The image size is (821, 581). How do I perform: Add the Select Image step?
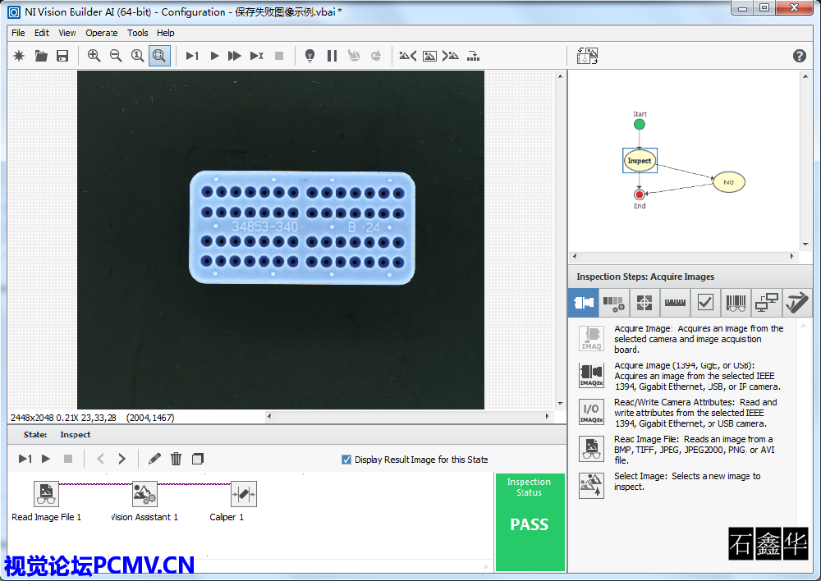[x=591, y=485]
